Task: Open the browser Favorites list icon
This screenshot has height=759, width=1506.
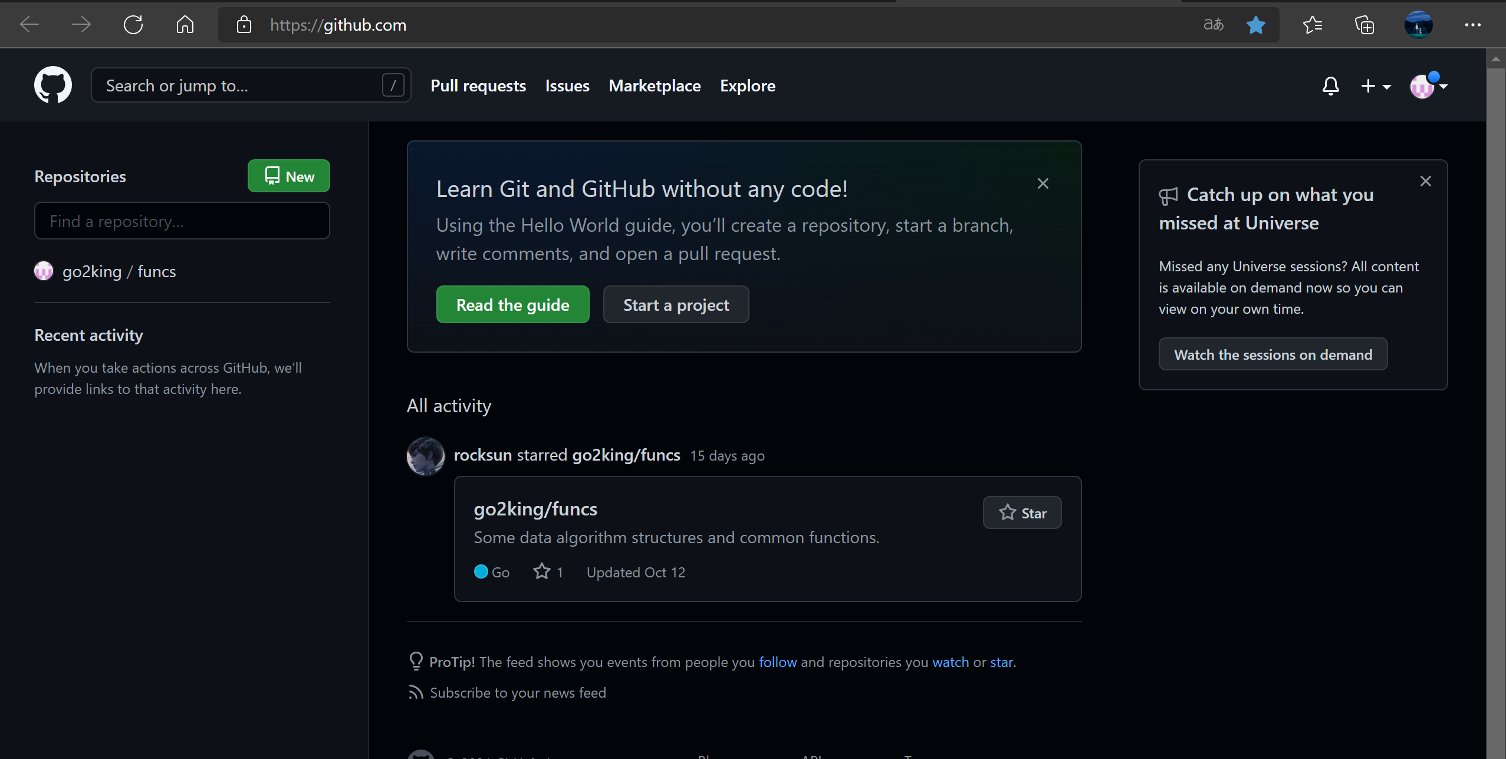Action: pyautogui.click(x=1313, y=25)
